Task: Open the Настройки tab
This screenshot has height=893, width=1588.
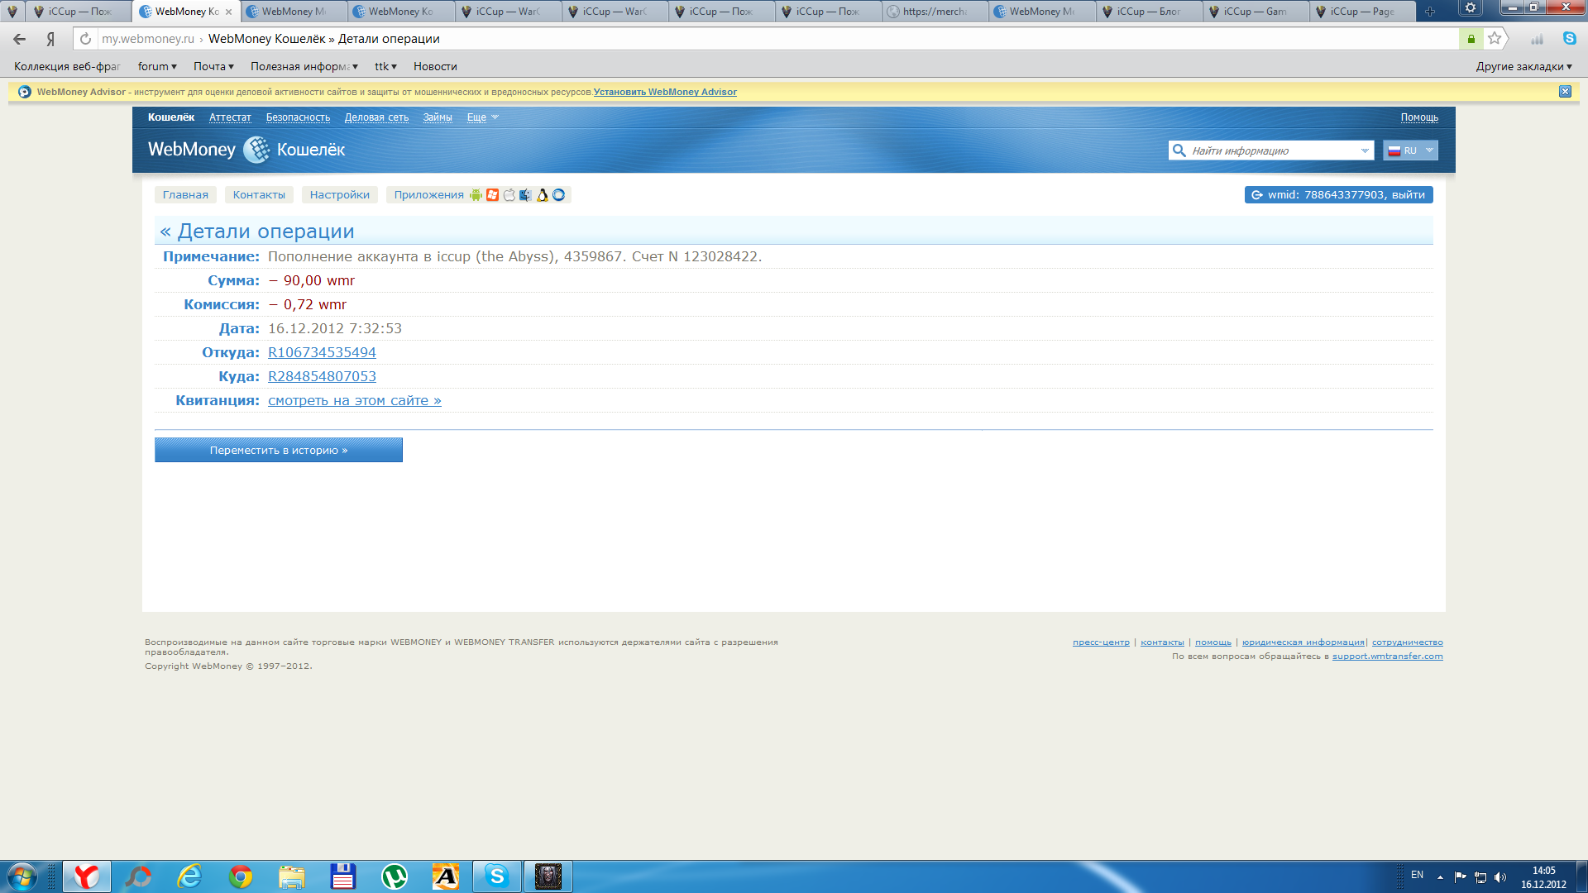Action: (x=340, y=195)
